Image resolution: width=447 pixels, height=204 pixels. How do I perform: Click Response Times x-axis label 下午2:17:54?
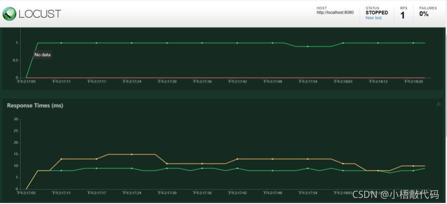(308, 193)
